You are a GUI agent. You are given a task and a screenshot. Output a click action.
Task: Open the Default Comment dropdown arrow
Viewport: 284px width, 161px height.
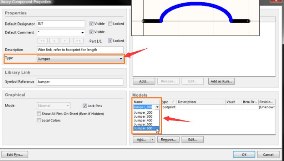pyautogui.click(x=82, y=33)
